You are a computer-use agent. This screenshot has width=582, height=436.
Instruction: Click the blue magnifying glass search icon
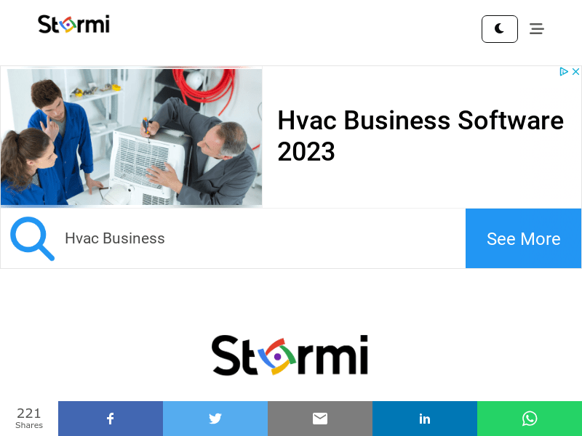tap(32, 238)
